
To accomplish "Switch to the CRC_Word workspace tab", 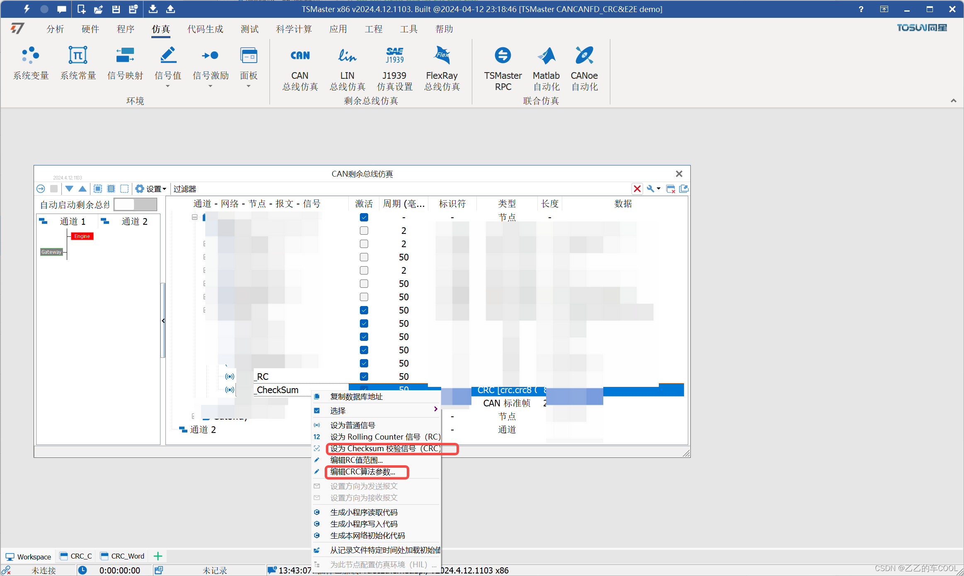I will click(122, 556).
